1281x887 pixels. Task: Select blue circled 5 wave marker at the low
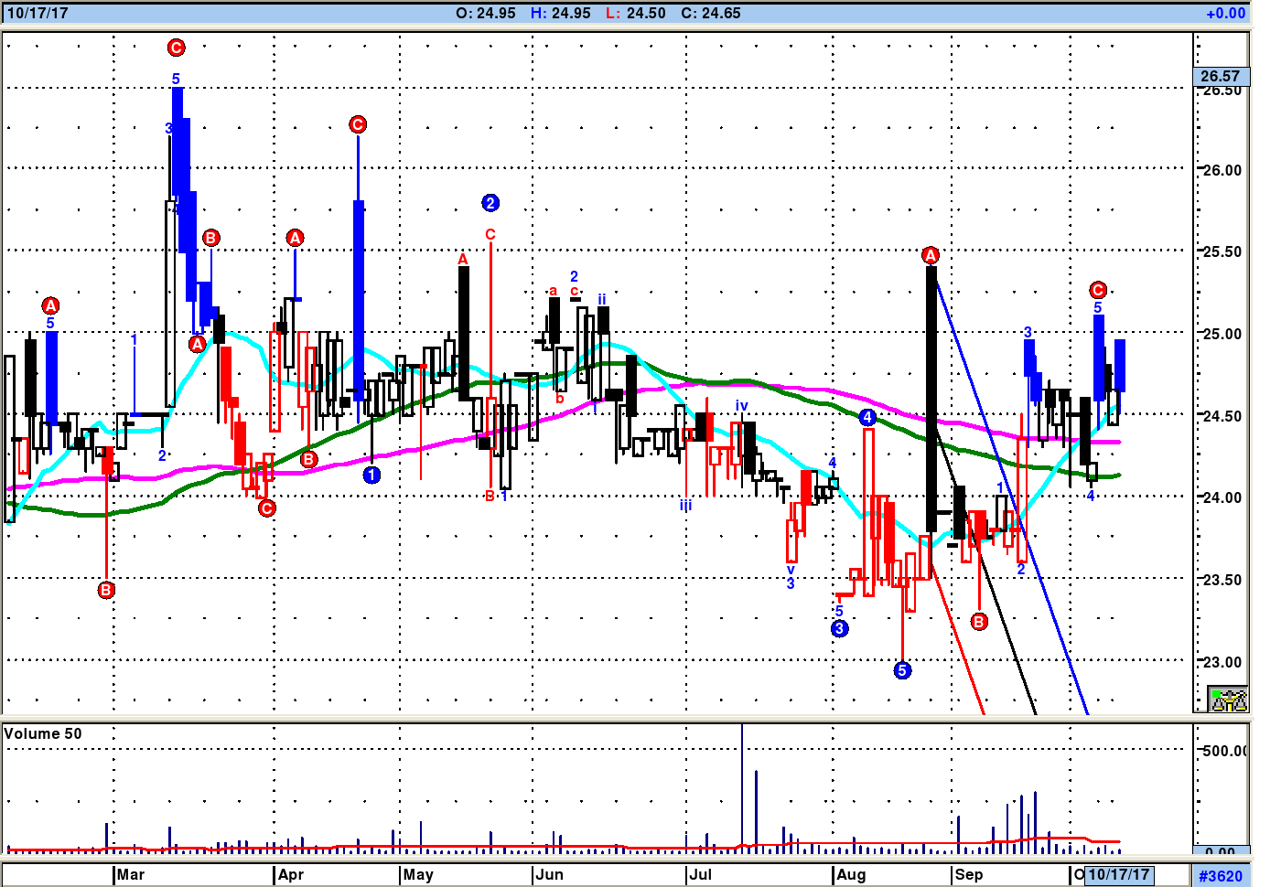pos(902,670)
